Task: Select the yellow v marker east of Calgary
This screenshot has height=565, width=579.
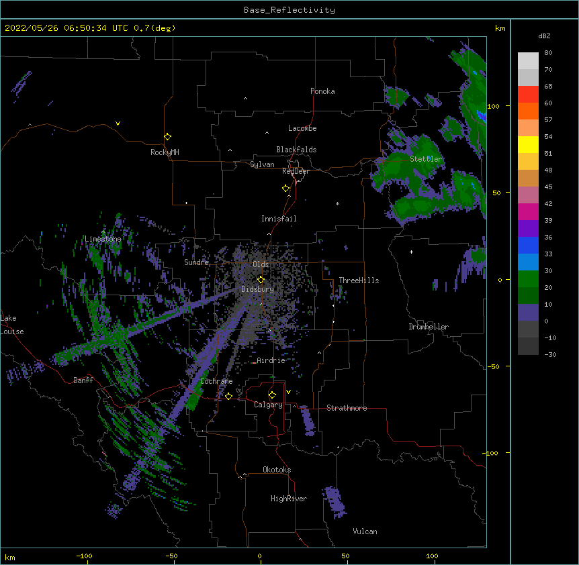Action: (288, 392)
